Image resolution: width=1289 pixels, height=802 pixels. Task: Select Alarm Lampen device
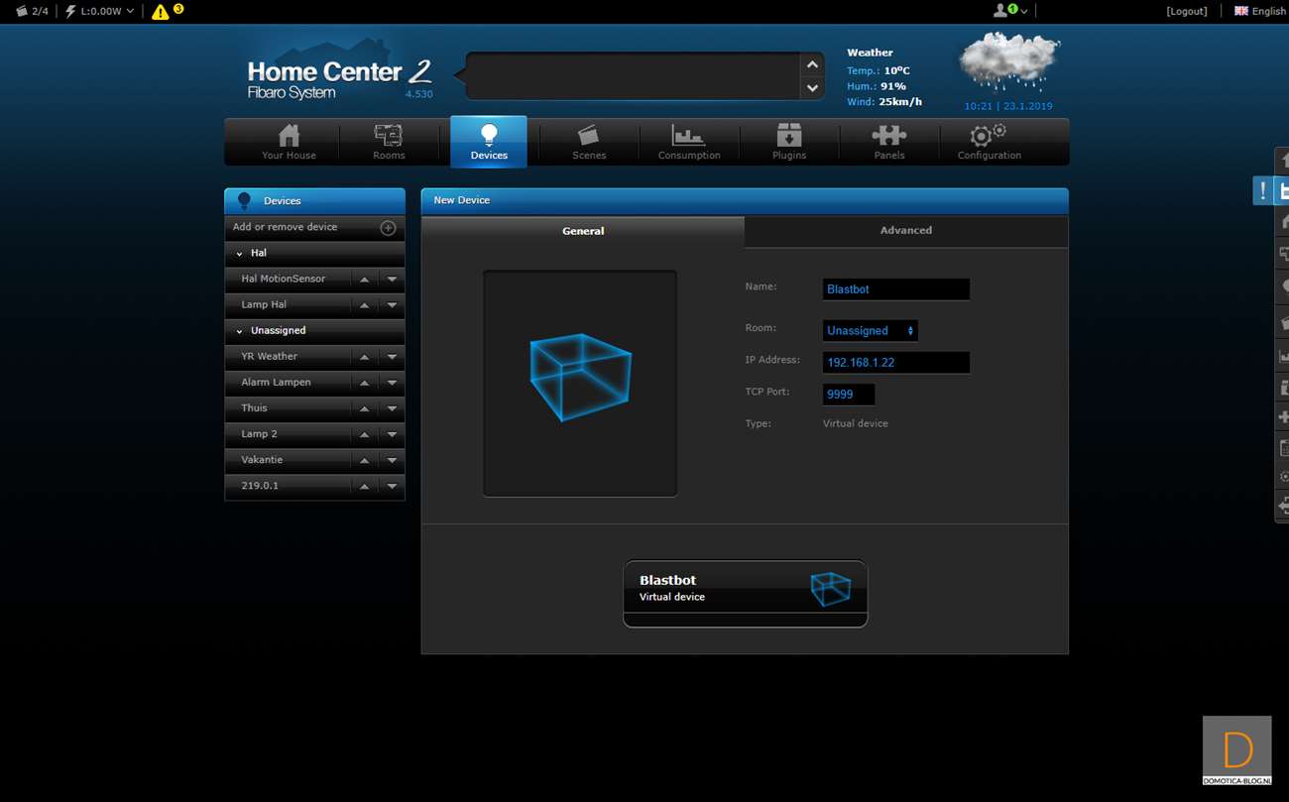276,382
